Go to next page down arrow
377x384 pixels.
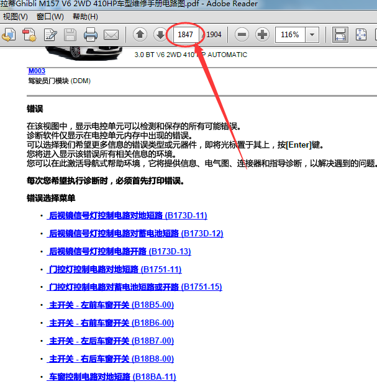pos(160,35)
